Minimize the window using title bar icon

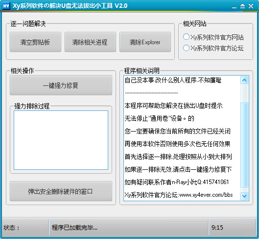(234, 6)
